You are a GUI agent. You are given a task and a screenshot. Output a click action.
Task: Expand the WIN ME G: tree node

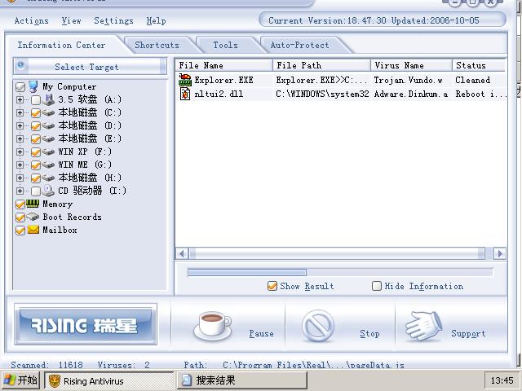coord(20,165)
